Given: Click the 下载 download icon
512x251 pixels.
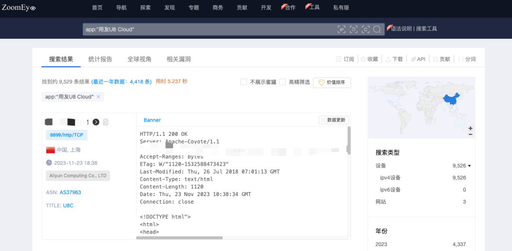Looking at the screenshot, I should coord(388,59).
